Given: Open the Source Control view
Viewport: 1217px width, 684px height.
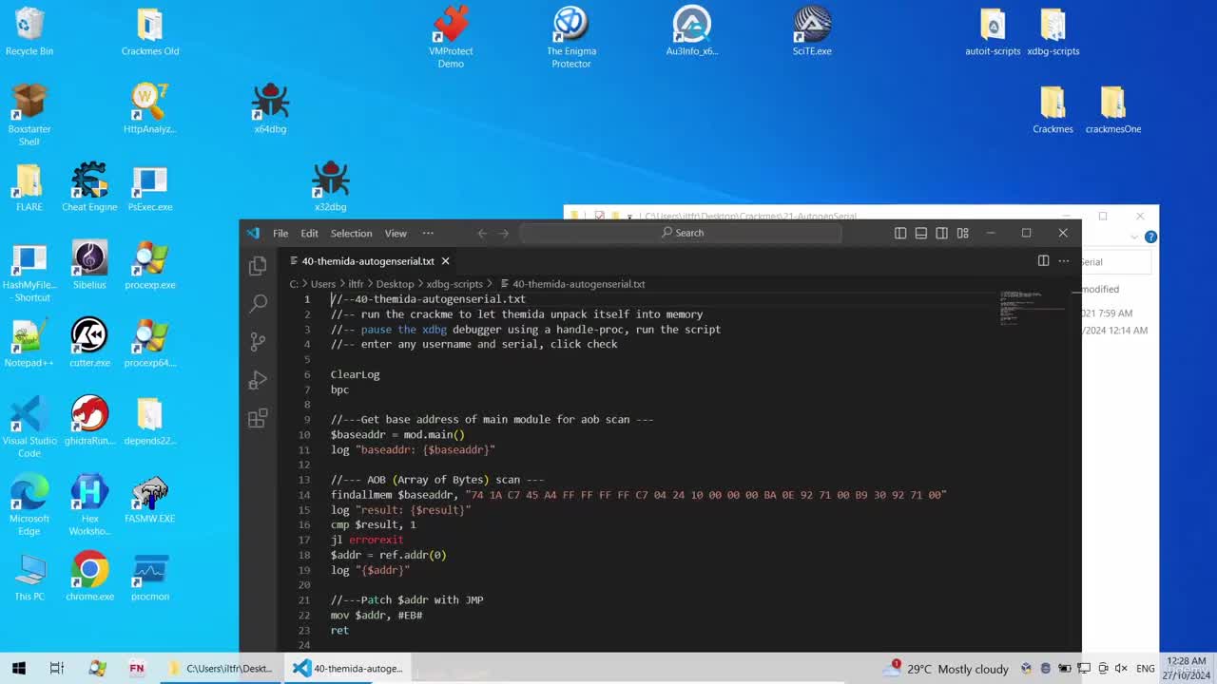Looking at the screenshot, I should pos(258,342).
